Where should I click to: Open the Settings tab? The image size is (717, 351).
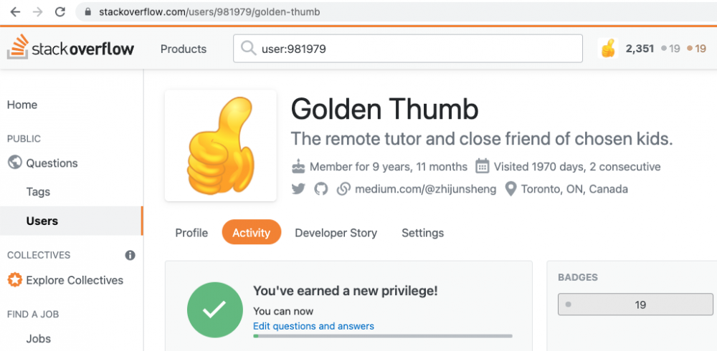[x=422, y=233]
